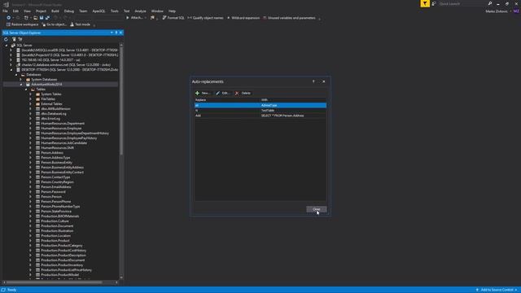Image resolution: width=521 pixels, height=293 pixels.
Task: Open the Debug menu
Action: (x=68, y=11)
